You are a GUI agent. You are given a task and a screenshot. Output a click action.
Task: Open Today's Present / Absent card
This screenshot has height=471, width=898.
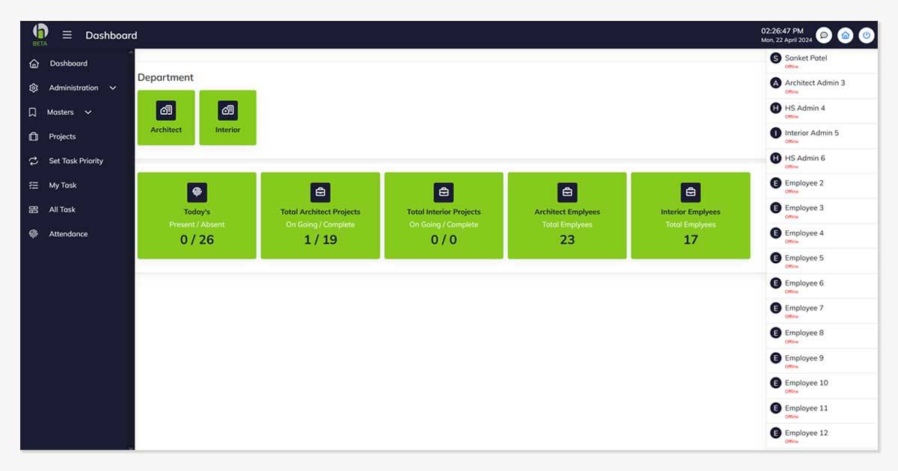tap(197, 215)
